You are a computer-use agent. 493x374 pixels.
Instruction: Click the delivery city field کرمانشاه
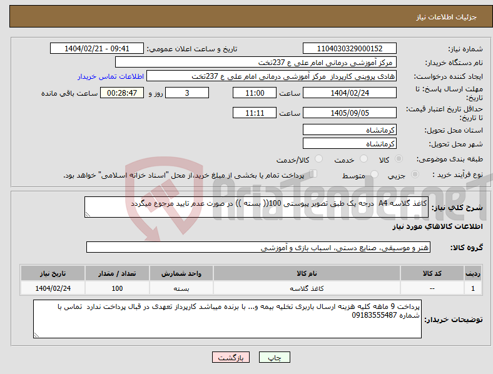[x=349, y=144]
